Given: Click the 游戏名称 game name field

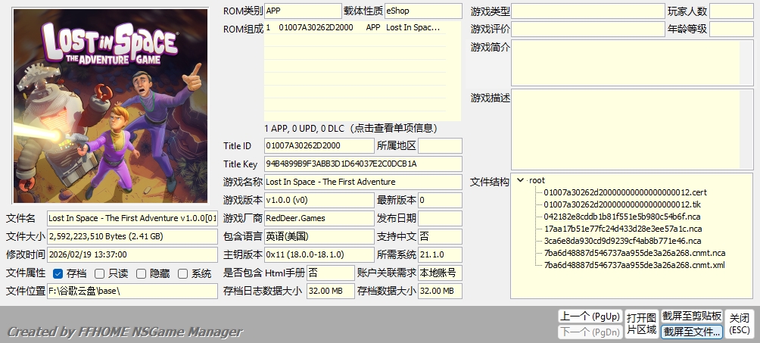Looking at the screenshot, I should point(363,182).
